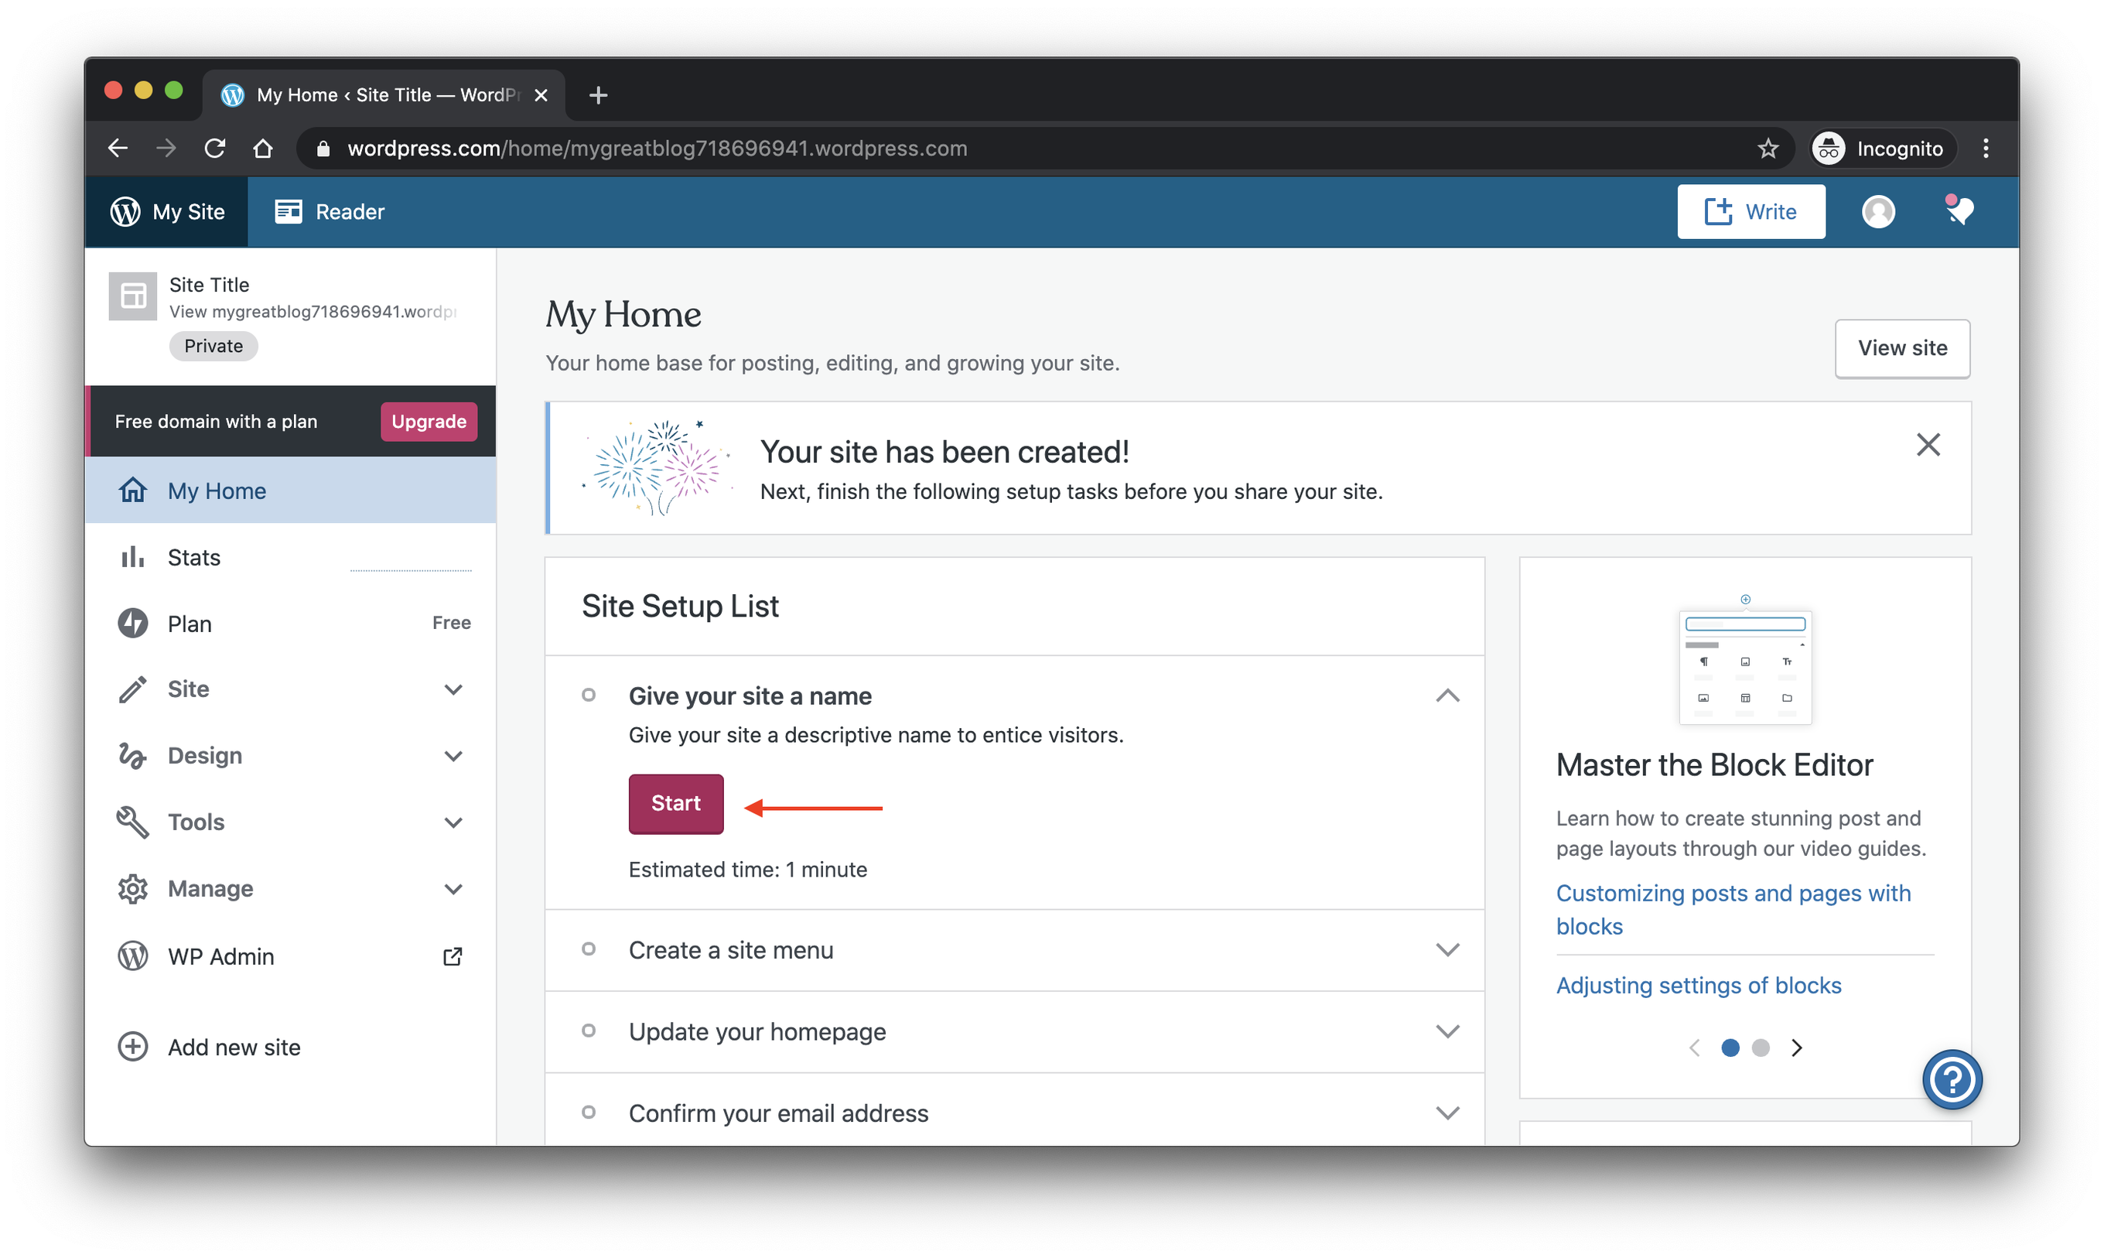This screenshot has height=1258, width=2104.
Task: Select the Create a site menu task circle
Action: (x=588, y=949)
